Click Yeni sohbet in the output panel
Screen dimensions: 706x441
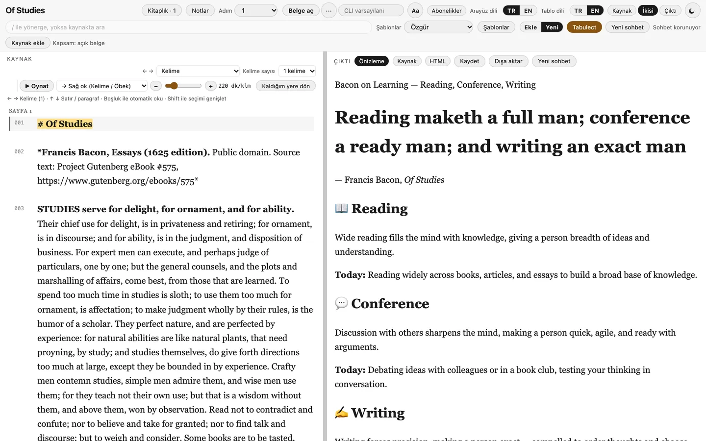click(x=554, y=61)
